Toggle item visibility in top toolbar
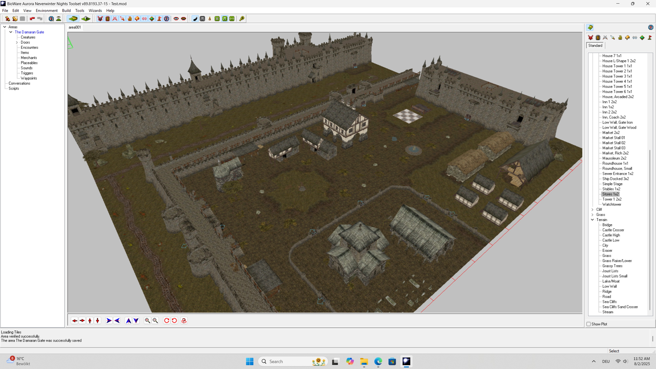 122,18
